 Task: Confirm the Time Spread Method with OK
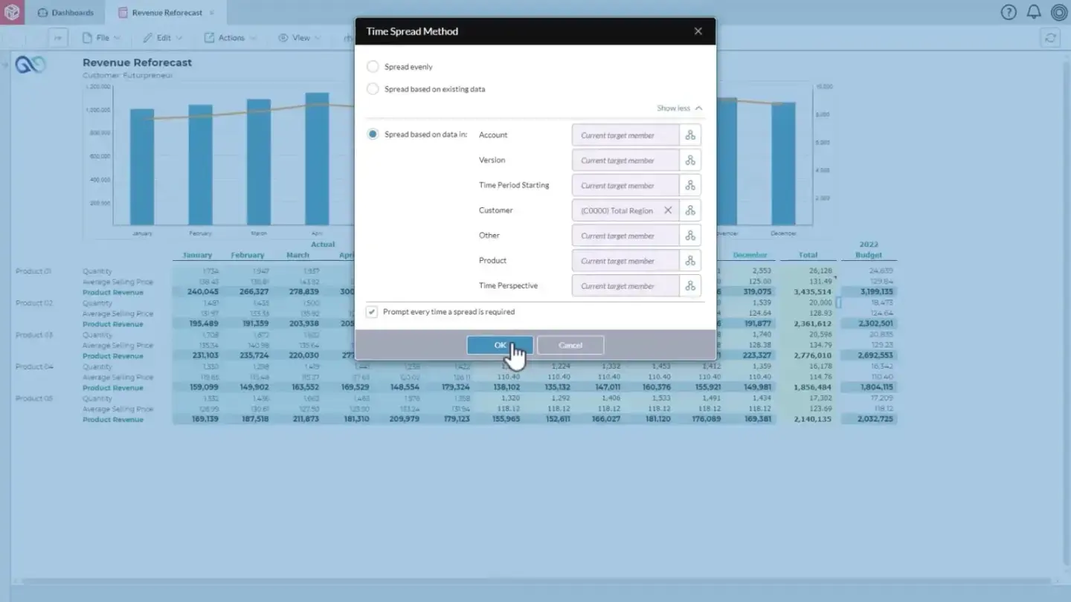click(499, 344)
